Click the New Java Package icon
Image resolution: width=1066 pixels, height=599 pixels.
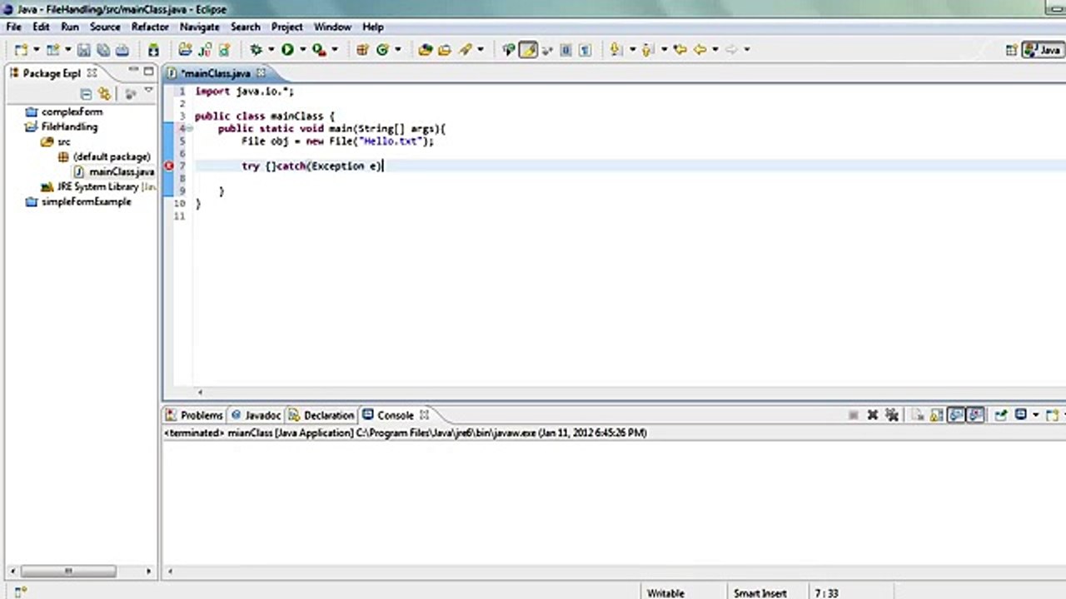[362, 50]
